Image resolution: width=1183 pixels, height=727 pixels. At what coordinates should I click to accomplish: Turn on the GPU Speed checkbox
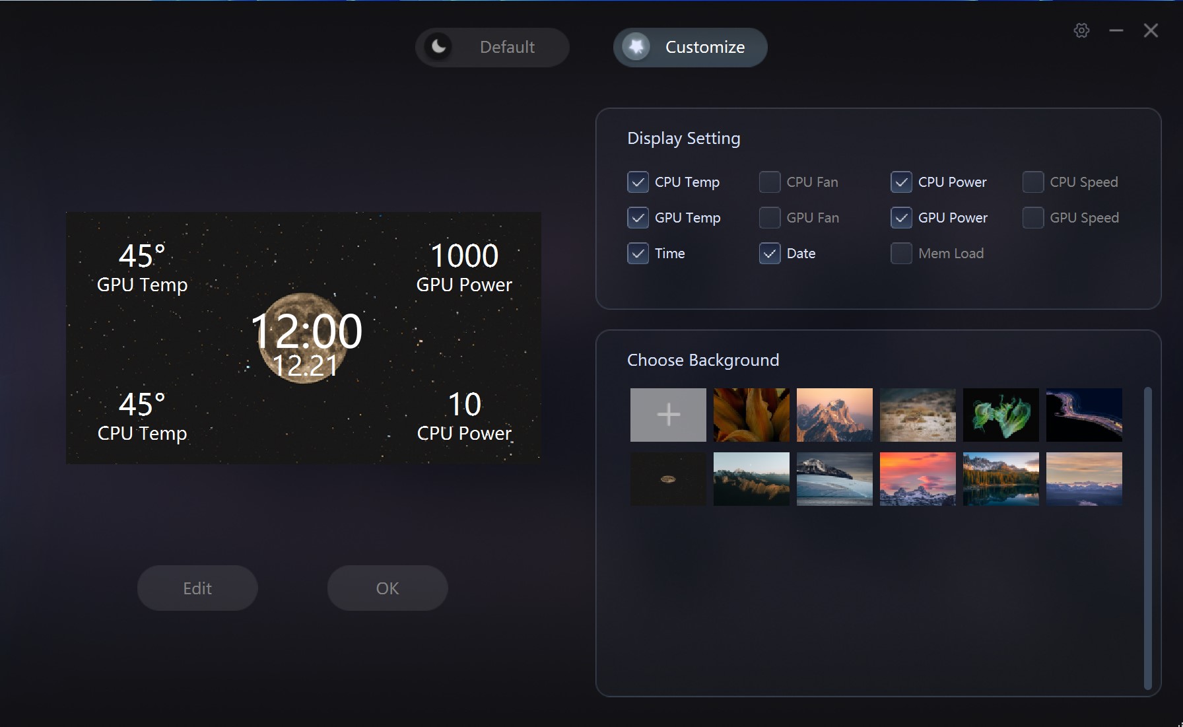coord(1033,218)
